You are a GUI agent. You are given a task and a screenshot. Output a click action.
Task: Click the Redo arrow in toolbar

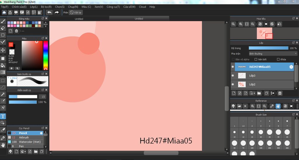click(57, 12)
